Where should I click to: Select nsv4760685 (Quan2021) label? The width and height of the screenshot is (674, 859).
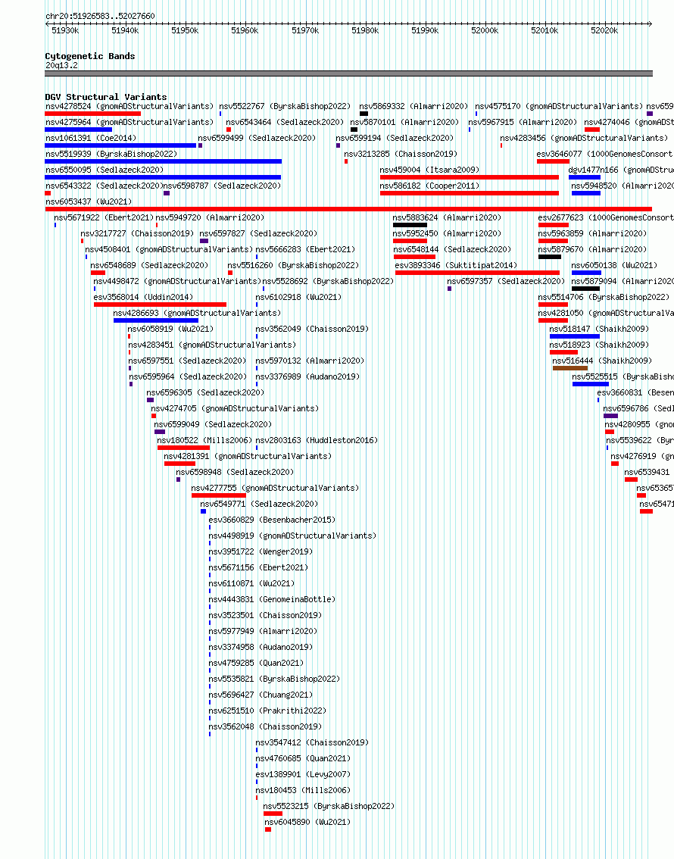pyautogui.click(x=303, y=757)
